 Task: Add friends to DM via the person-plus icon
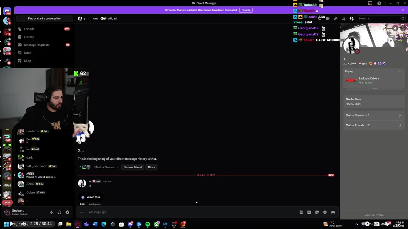click(344, 18)
